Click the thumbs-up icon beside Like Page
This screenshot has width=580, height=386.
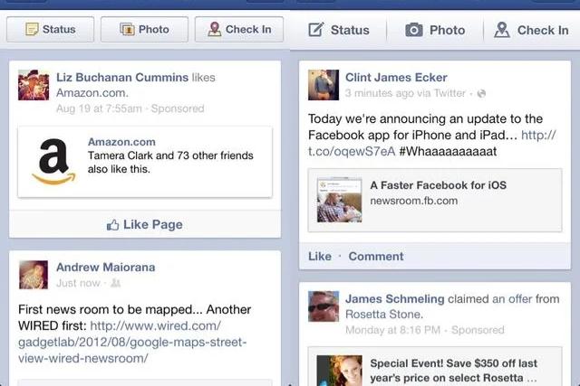112,225
